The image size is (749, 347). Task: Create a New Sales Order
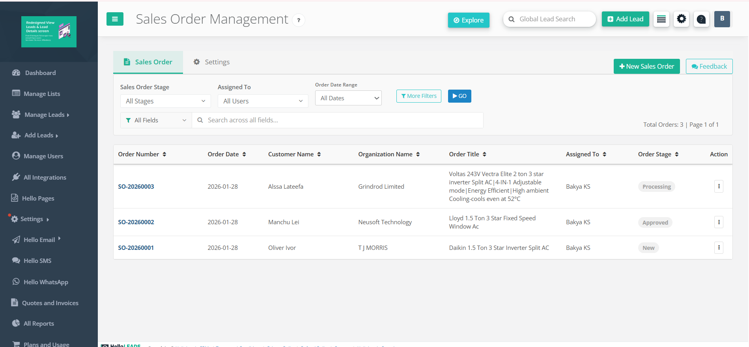point(646,66)
